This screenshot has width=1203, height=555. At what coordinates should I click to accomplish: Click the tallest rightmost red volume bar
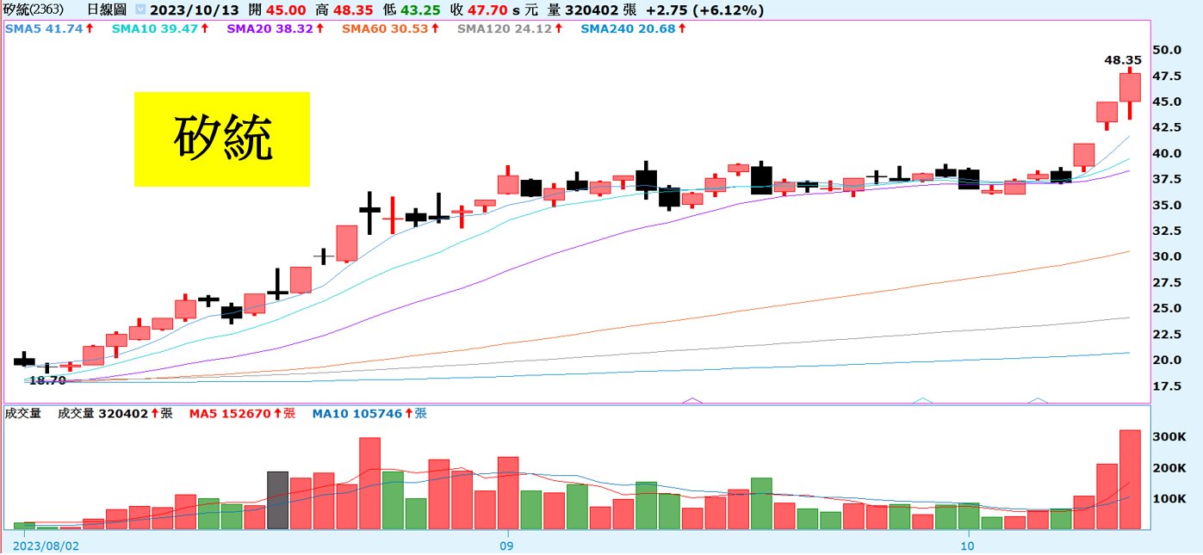click(1130, 479)
